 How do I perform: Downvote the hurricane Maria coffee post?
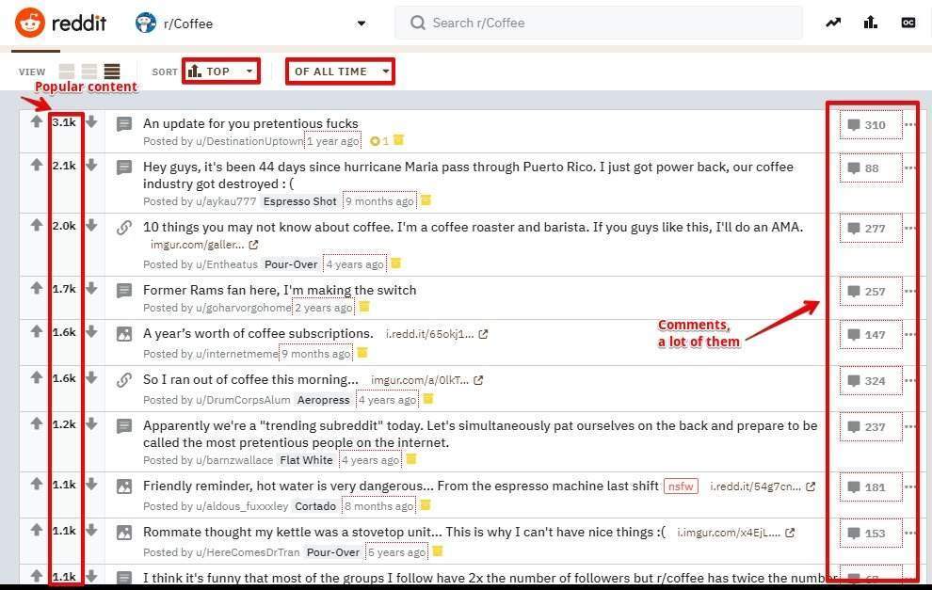tap(91, 164)
